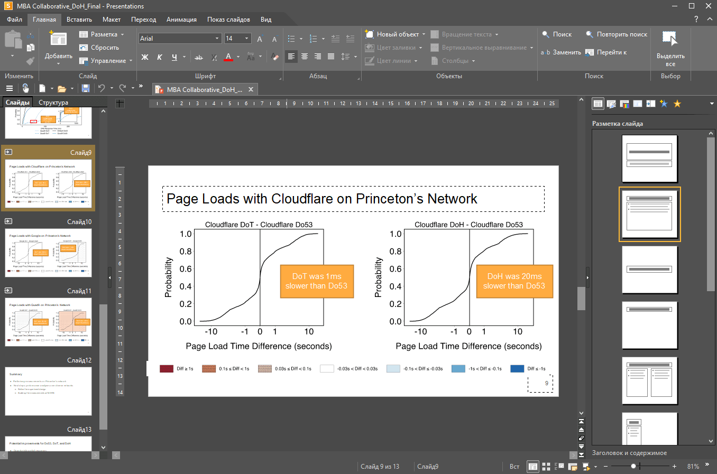Click the Перейти к button
Viewport: 717px width, 474px height.
[x=606, y=52]
